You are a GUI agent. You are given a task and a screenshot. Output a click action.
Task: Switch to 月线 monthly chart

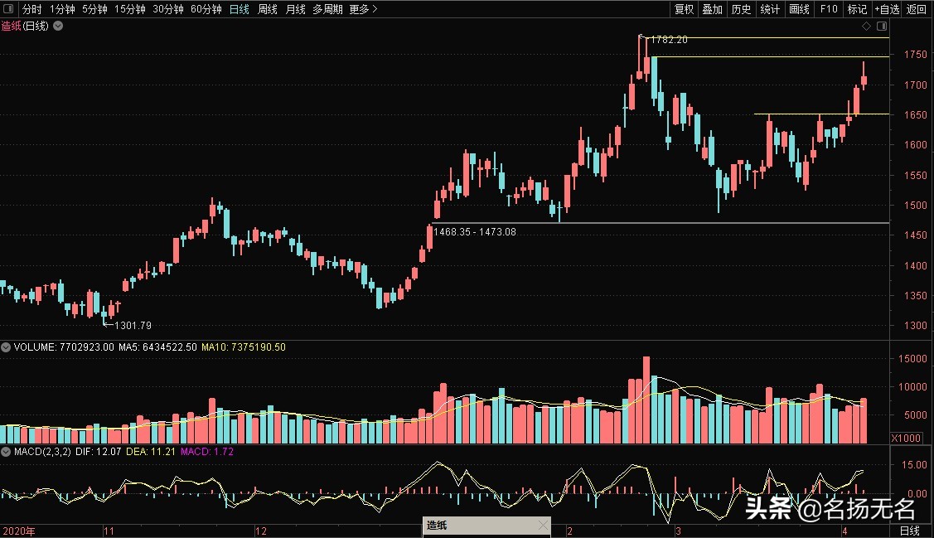click(x=295, y=9)
